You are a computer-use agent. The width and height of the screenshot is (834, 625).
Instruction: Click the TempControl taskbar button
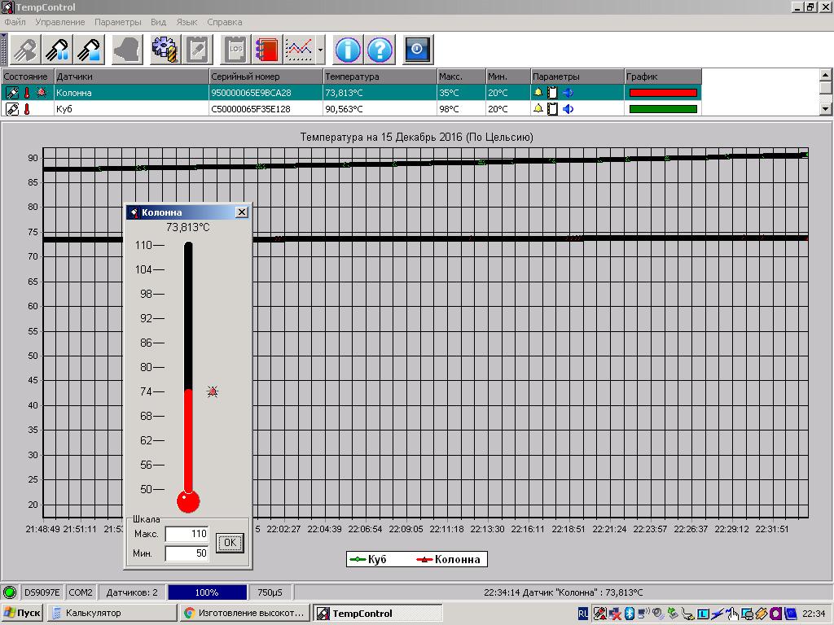[x=377, y=613]
